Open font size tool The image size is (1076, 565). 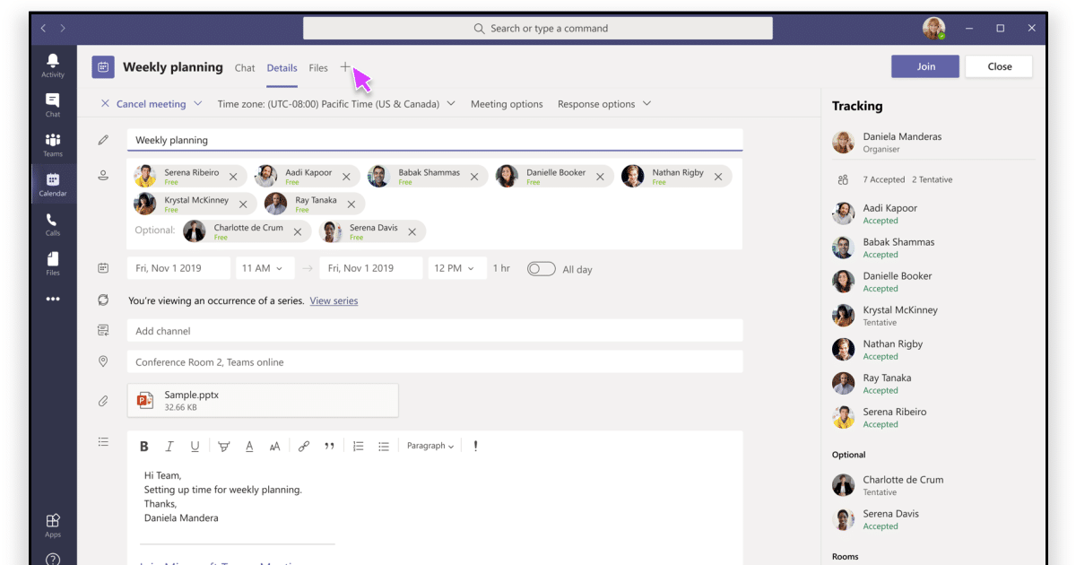274,447
